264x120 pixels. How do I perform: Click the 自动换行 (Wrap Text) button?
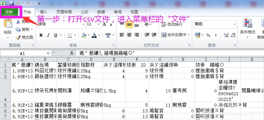pos(172,24)
